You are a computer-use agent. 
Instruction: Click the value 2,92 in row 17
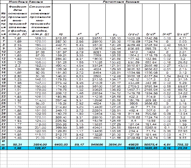(x=18, y=76)
